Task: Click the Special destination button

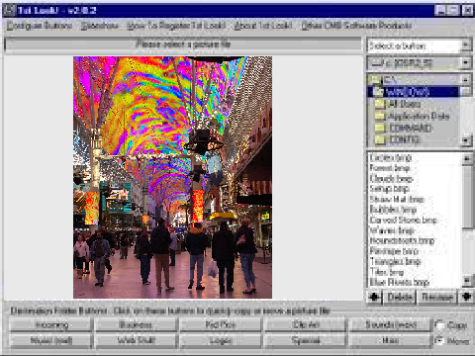Action: (x=306, y=340)
